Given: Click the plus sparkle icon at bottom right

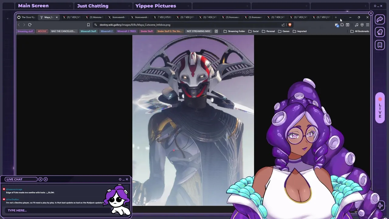Looking at the screenshot, I should coord(380,206).
